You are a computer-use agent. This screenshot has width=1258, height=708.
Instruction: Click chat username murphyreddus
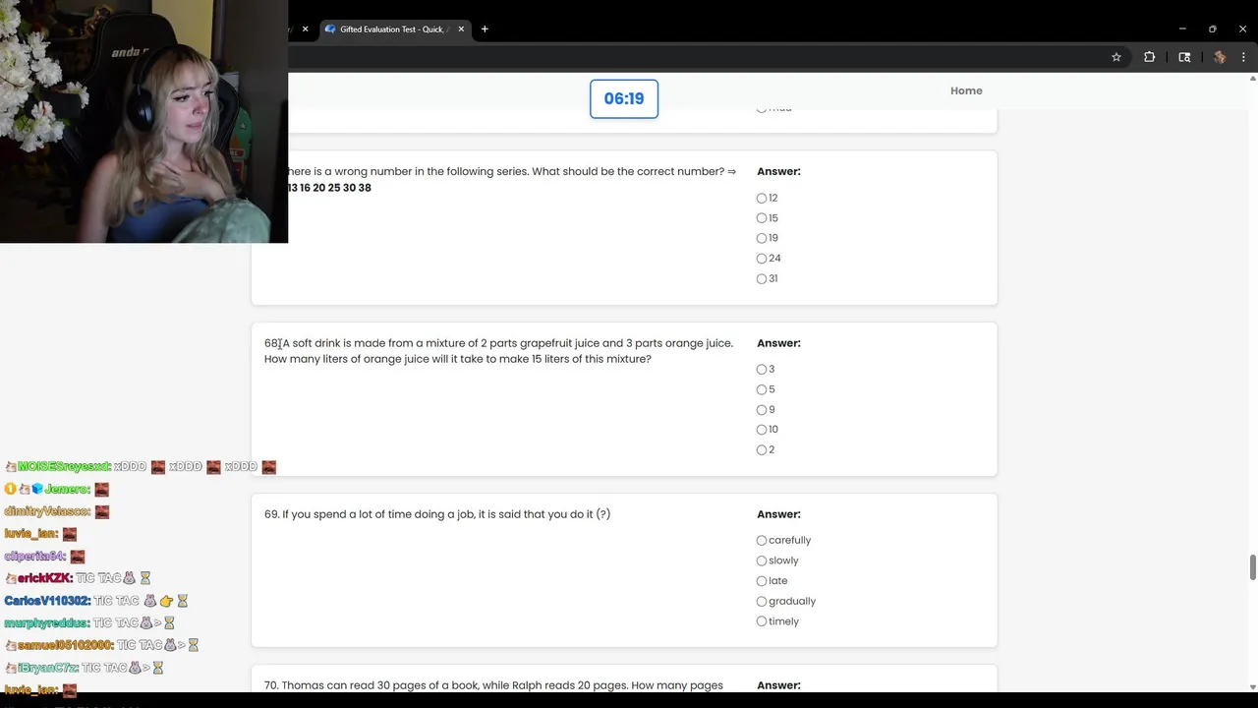pyautogui.click(x=47, y=622)
